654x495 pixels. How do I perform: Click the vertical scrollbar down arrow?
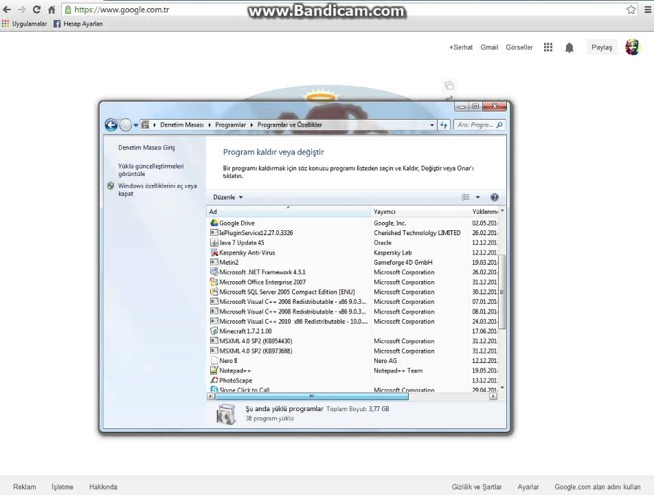[x=502, y=388]
